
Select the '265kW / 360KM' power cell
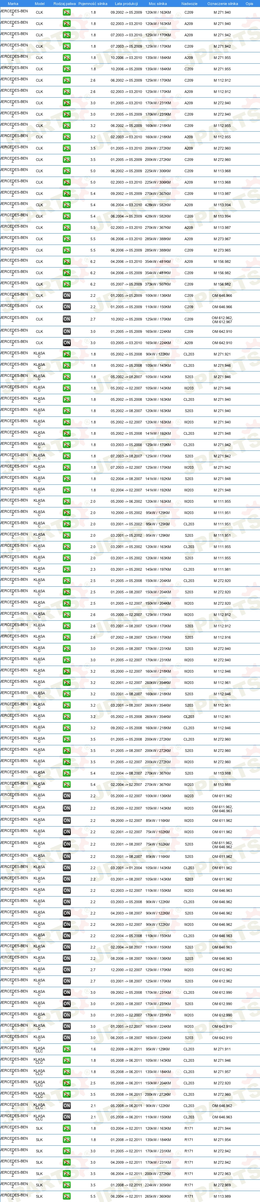click(158, 1196)
